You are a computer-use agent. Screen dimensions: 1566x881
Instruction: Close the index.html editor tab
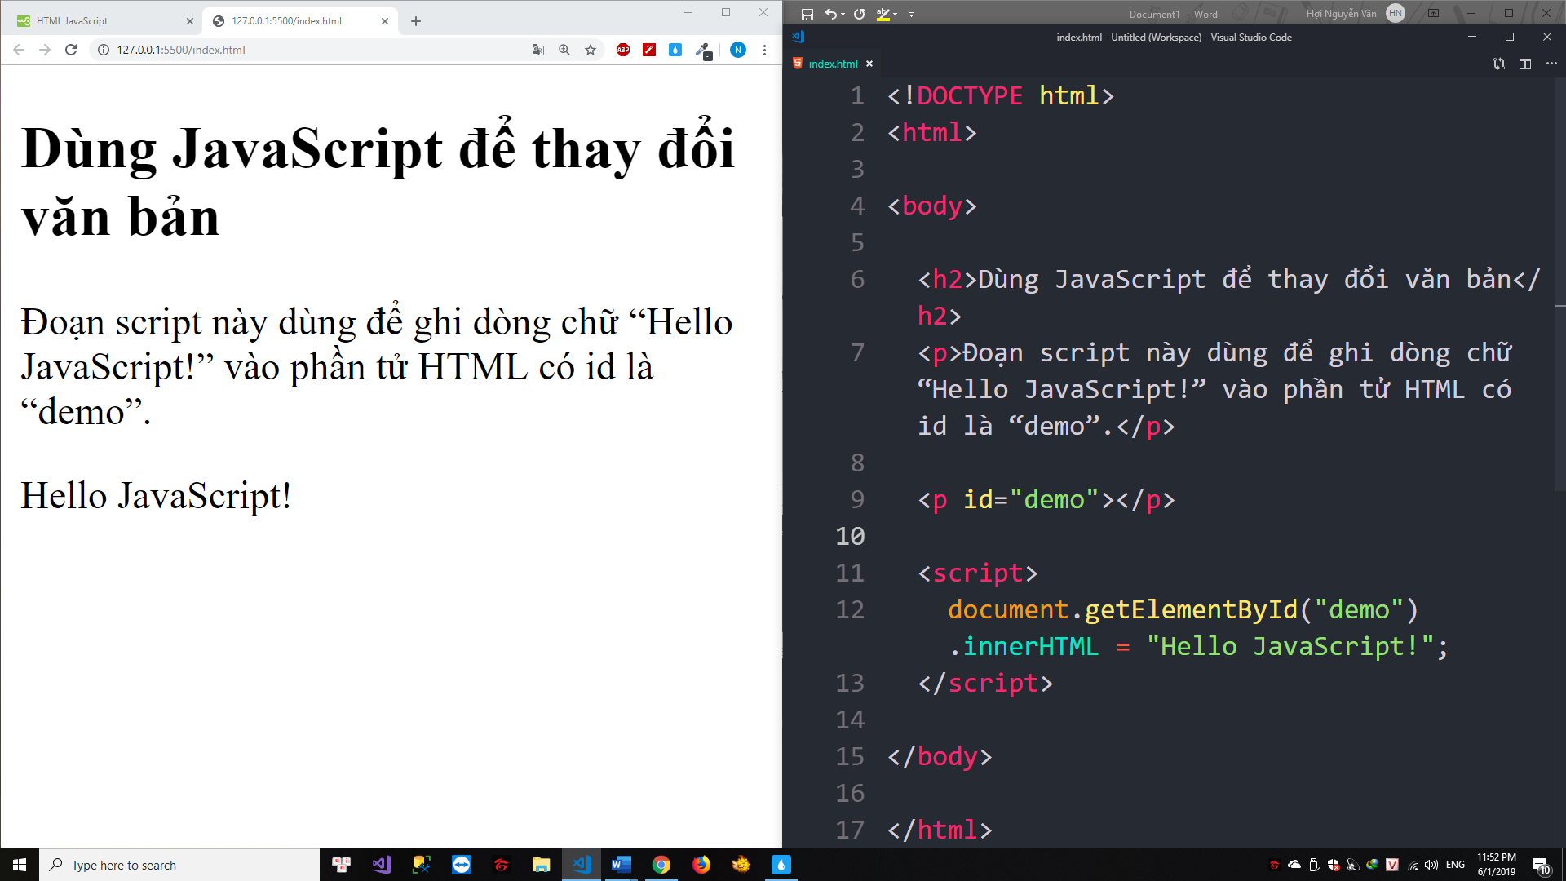point(869,64)
